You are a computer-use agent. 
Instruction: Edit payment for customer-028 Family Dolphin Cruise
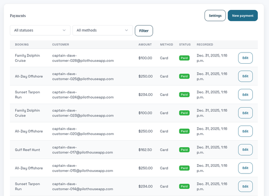(x=245, y=58)
